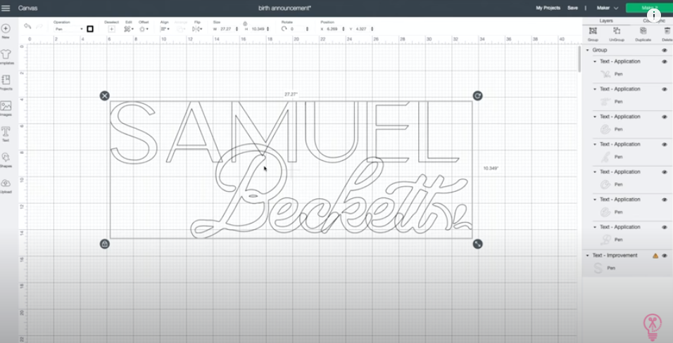
Task: Click the green Make It button
Action: pos(648,8)
